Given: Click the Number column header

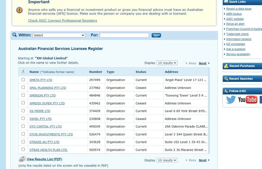Looking at the screenshot, I should [x=96, y=72].
